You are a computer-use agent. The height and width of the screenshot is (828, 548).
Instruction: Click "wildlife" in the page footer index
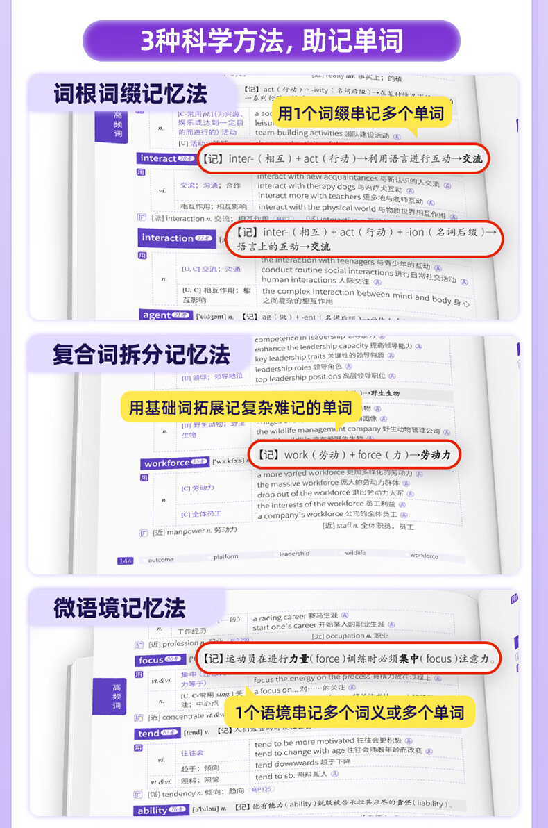[x=355, y=553]
